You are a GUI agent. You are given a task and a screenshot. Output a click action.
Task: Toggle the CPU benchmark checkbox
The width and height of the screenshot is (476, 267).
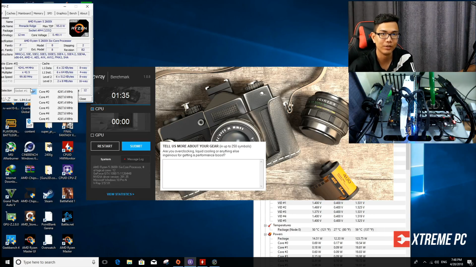92,109
